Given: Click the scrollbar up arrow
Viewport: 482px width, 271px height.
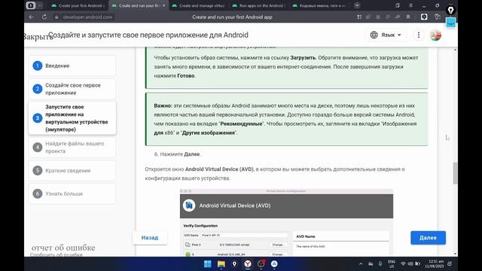Looking at the screenshot, I should tap(455, 50).
